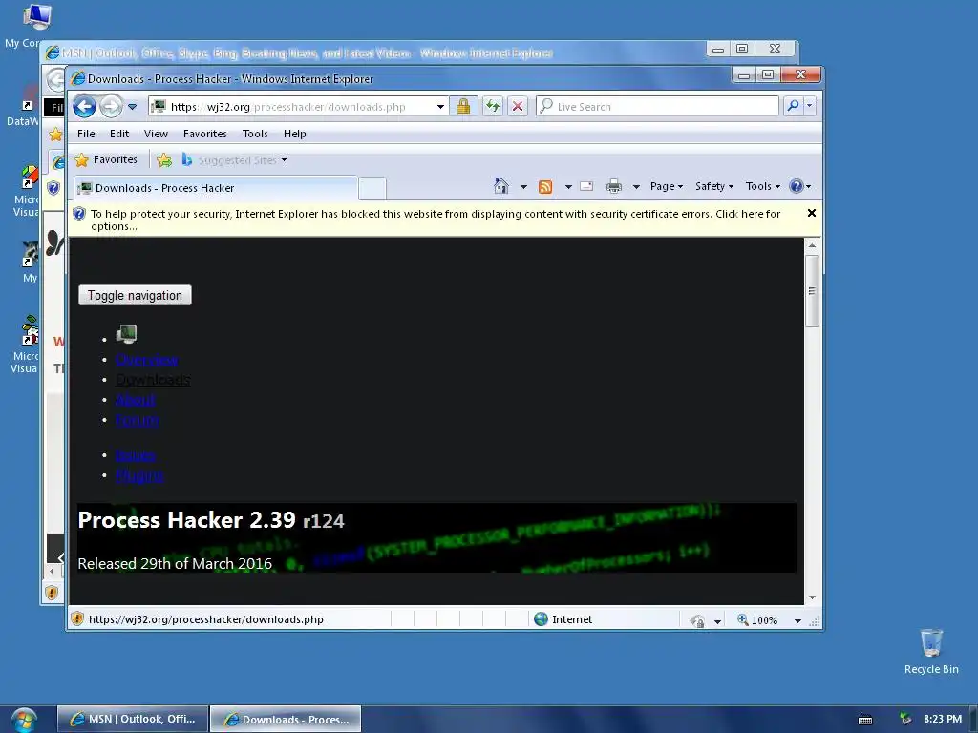Expand the address bar history dropdown

tap(440, 107)
